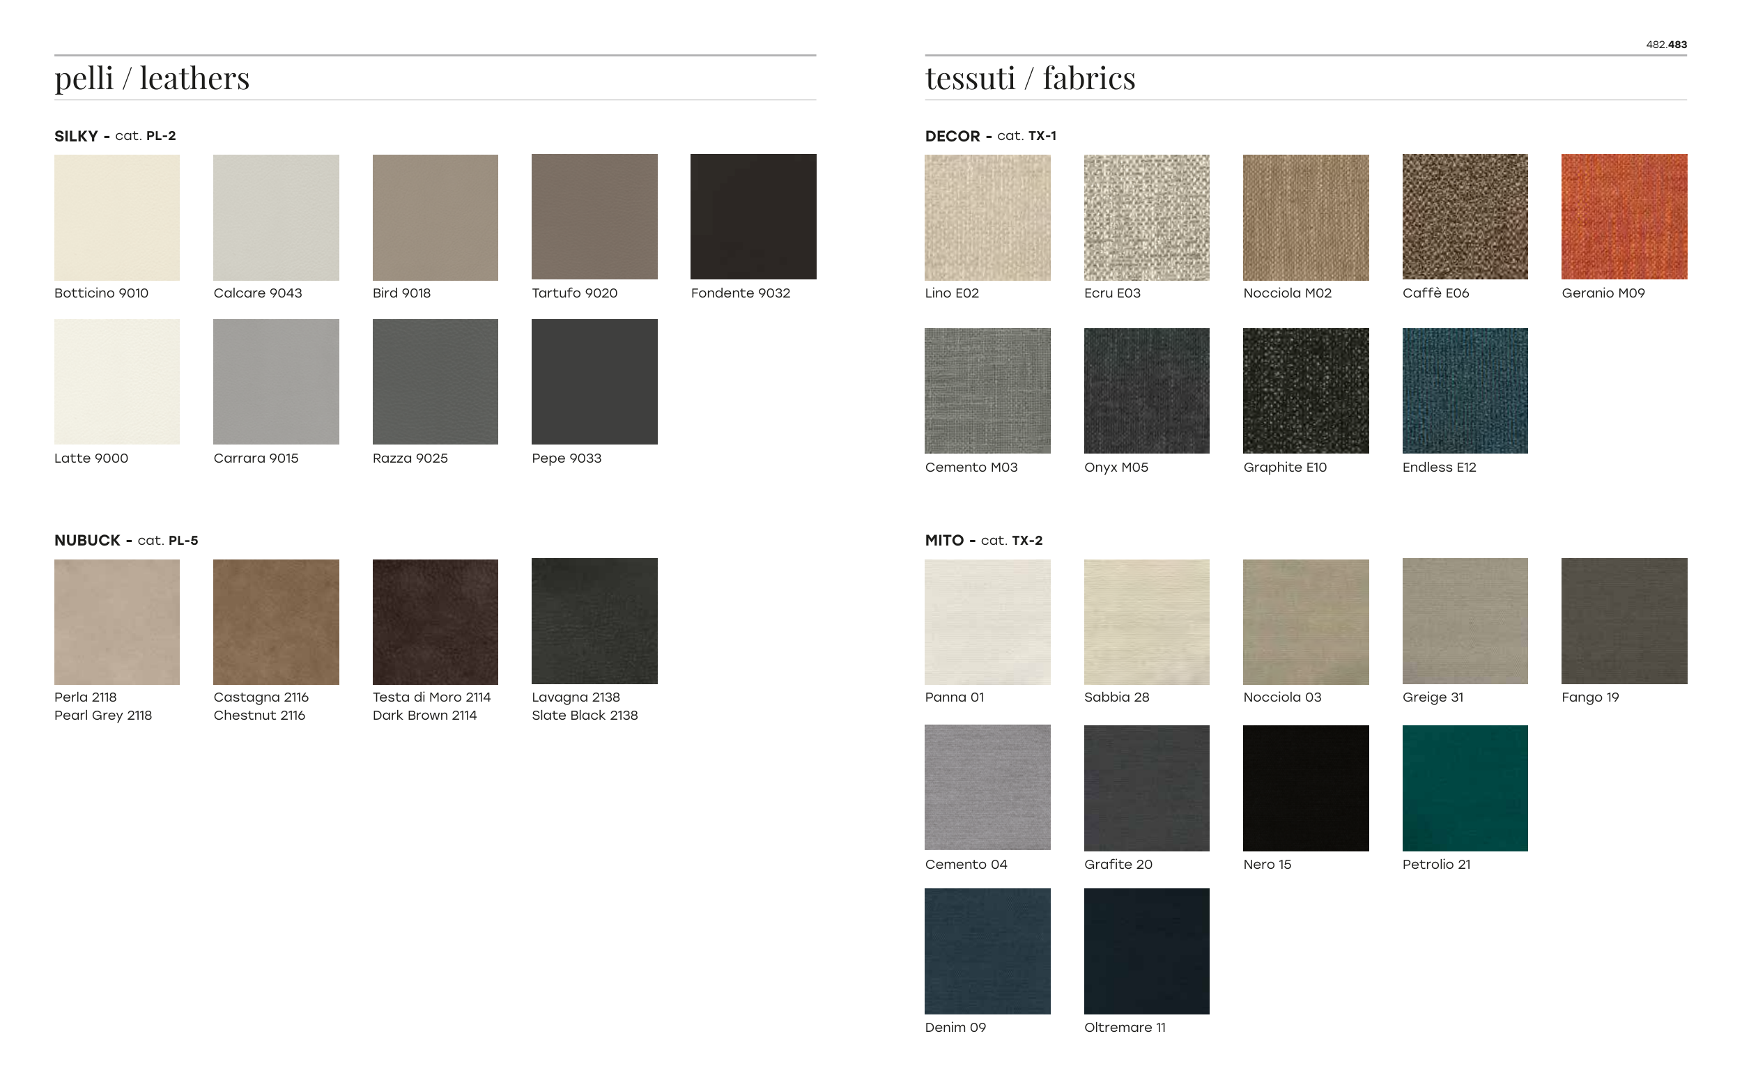
Task: Click the MITO cat. TX-2 label
Action: pyautogui.click(x=983, y=540)
